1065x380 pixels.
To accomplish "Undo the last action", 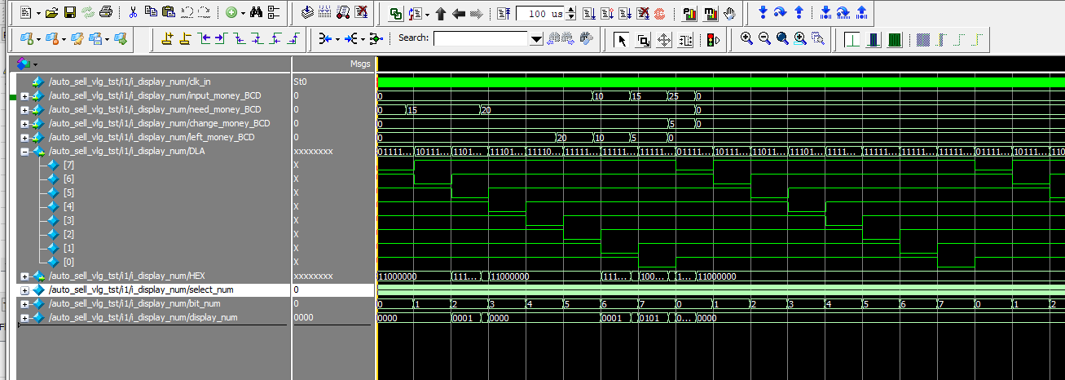I will 187,13.
